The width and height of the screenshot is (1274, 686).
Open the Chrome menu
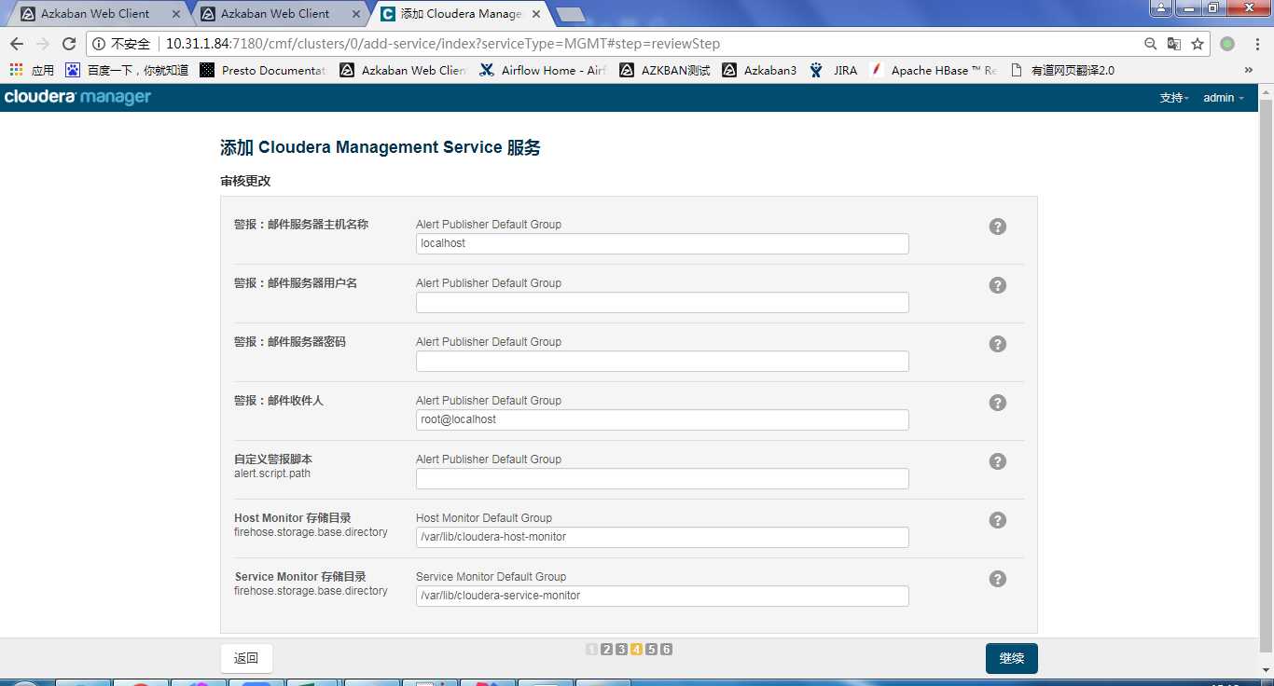[1255, 44]
